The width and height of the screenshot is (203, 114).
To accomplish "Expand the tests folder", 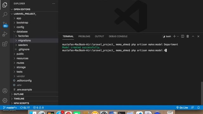I will click(34, 72).
